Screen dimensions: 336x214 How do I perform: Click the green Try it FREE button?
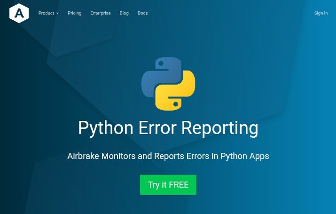pos(168,185)
